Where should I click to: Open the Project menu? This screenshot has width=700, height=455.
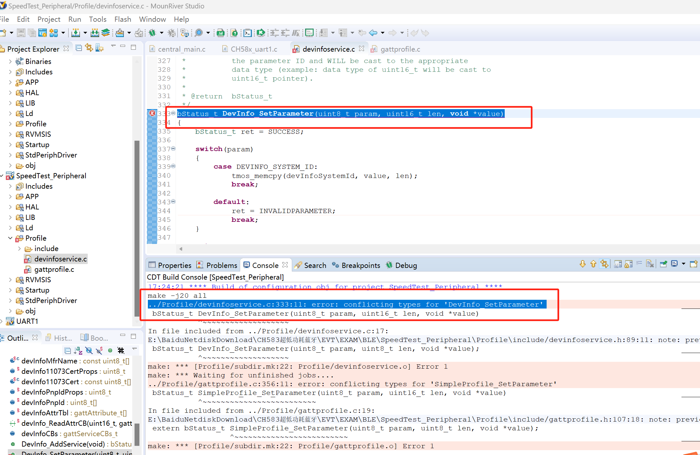point(49,19)
